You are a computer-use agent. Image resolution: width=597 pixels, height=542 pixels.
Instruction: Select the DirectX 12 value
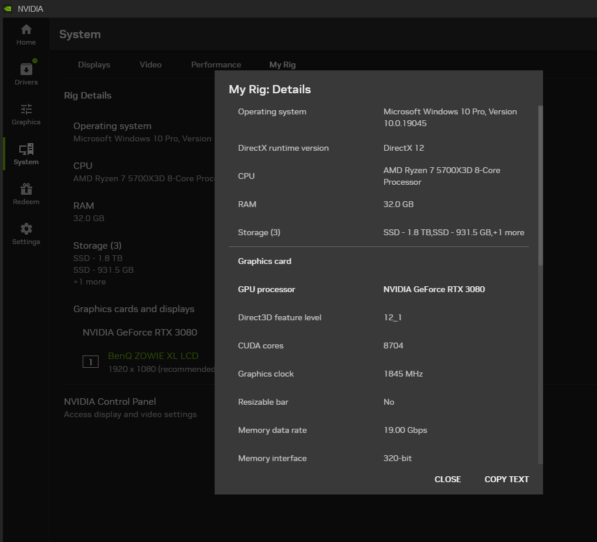[403, 148]
